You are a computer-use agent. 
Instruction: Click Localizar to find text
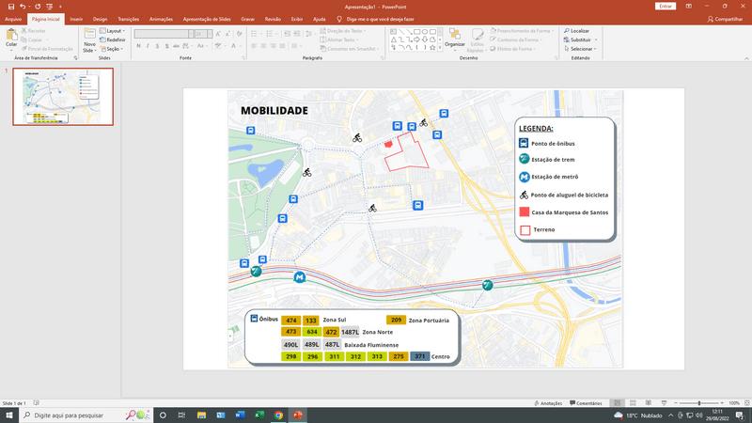[x=576, y=31]
